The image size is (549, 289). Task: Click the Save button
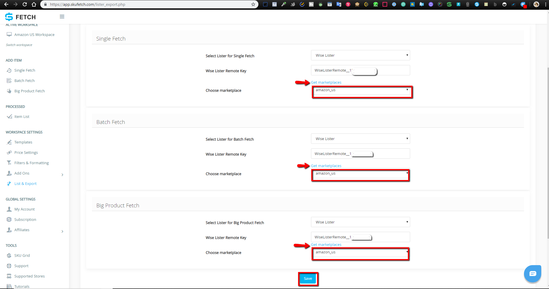[x=308, y=279]
